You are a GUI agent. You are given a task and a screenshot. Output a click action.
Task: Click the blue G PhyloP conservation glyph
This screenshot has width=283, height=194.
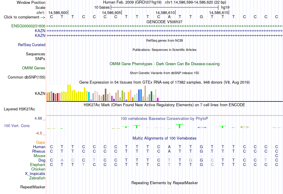(x=202, y=127)
